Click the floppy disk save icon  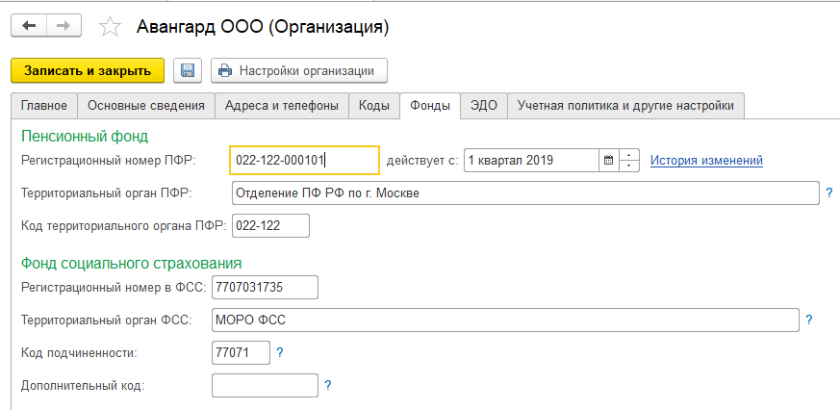click(x=187, y=70)
